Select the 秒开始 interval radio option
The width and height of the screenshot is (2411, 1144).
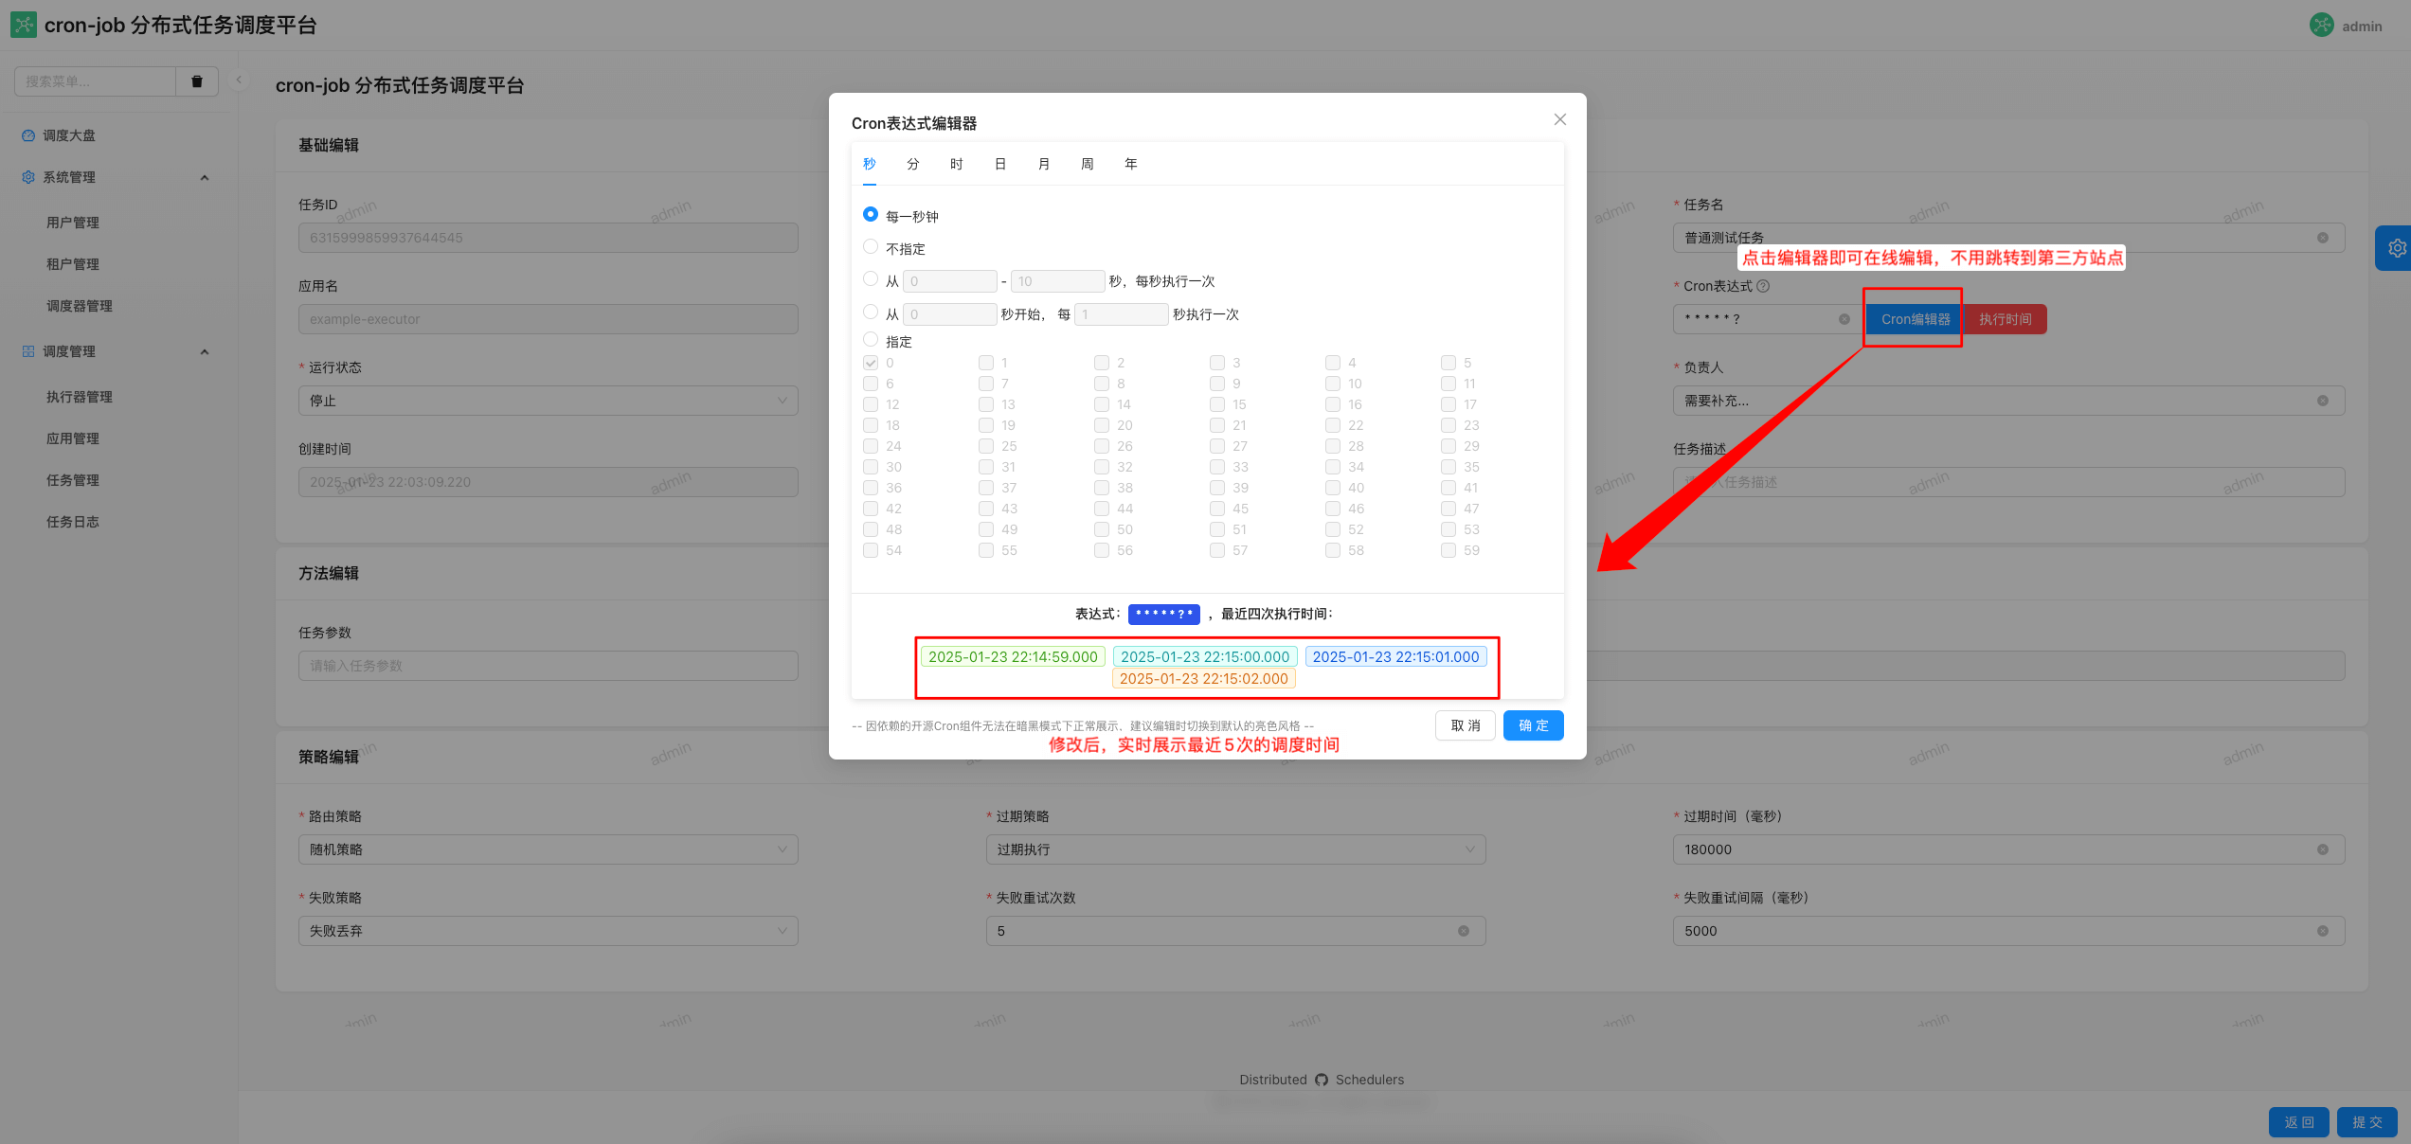click(x=871, y=313)
